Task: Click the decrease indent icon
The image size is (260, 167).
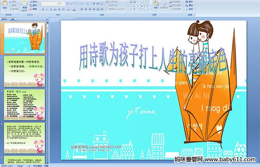Action: [x=94, y=3]
